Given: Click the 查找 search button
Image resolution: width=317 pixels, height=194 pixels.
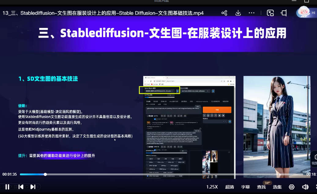Looking at the screenshot, I should pyautogui.click(x=261, y=187).
